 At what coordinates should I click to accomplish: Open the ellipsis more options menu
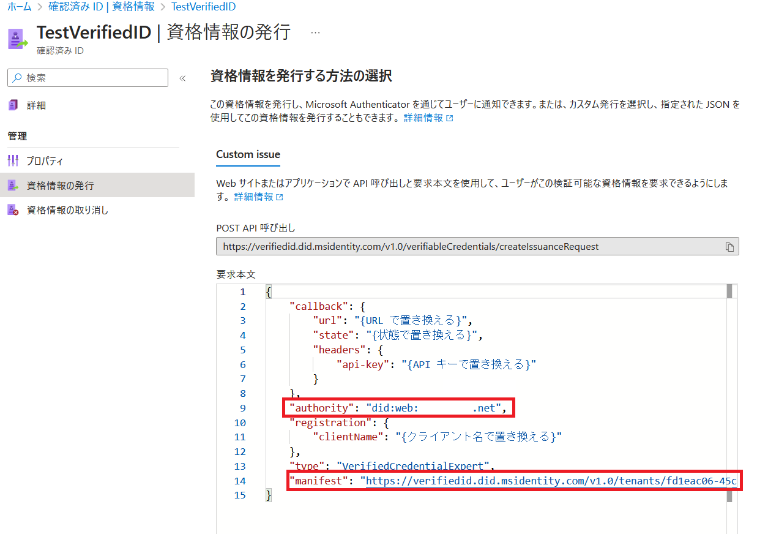pyautogui.click(x=315, y=32)
